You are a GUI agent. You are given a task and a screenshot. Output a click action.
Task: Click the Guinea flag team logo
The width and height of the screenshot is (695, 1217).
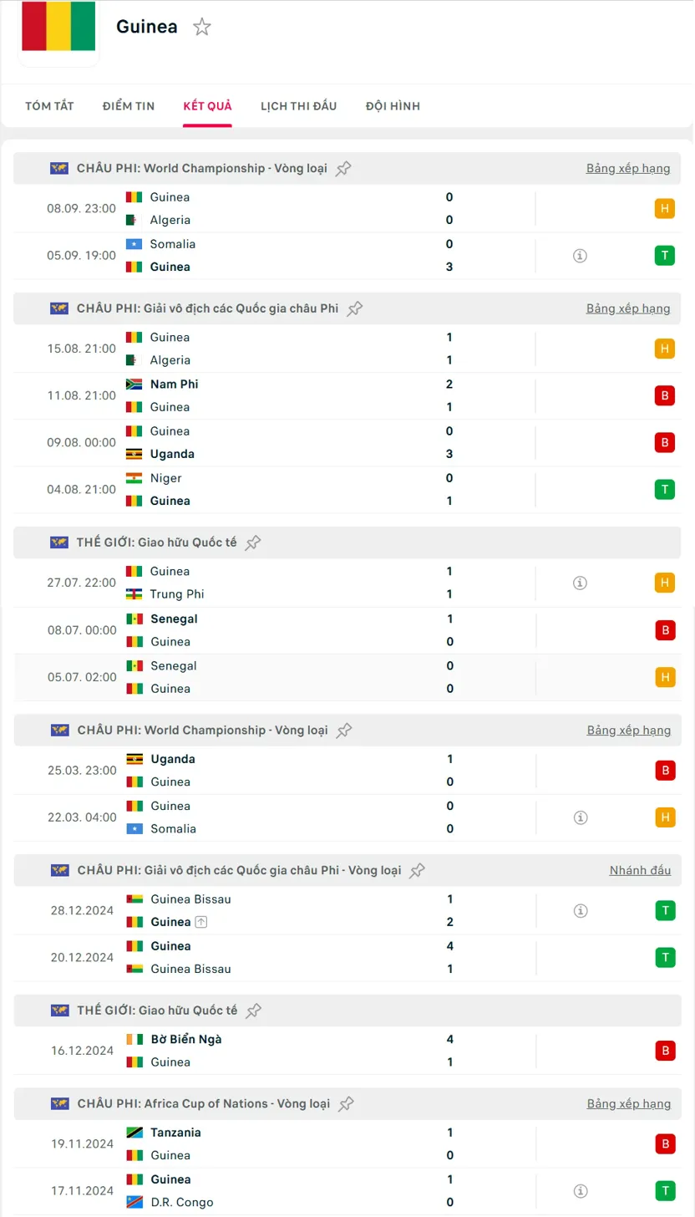click(58, 27)
